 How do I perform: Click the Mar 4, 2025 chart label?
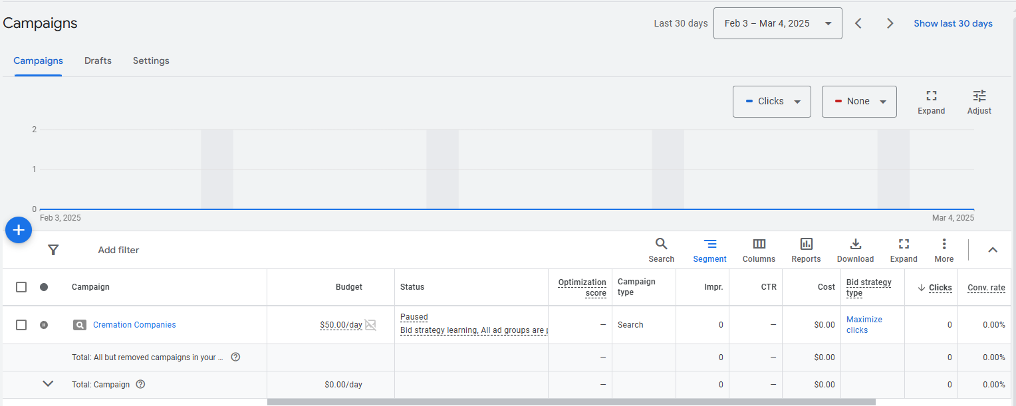(x=953, y=218)
